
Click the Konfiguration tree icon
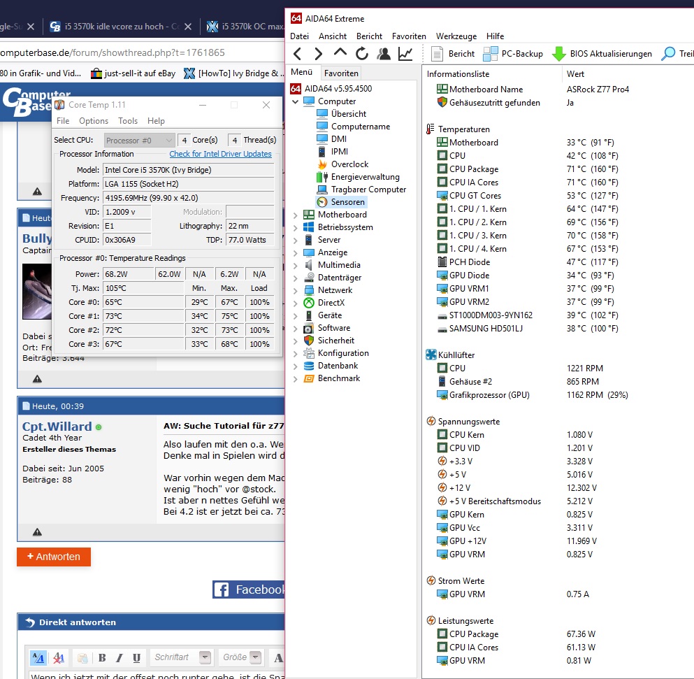(x=308, y=353)
